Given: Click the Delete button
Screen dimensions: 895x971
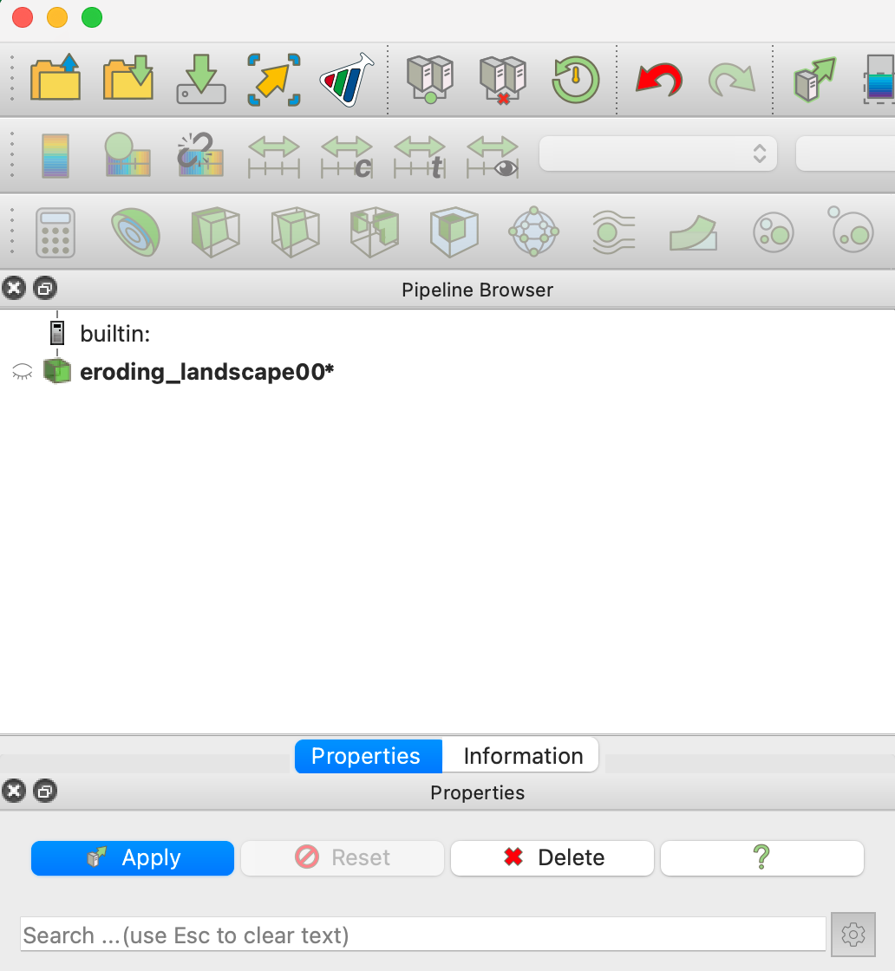Looking at the screenshot, I should tap(552, 857).
